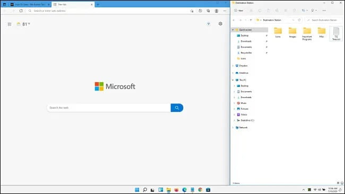Collapse the Quick access tree section
The width and height of the screenshot is (345, 194).
(233, 30)
